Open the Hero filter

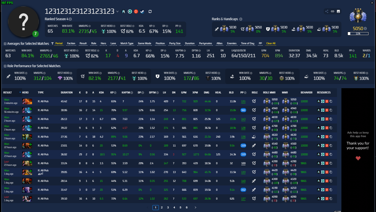click(103, 43)
